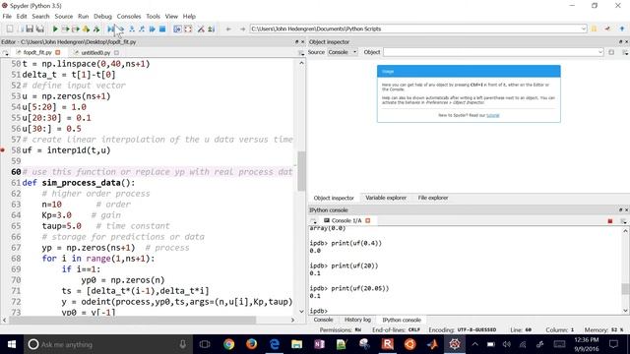Open the Tools menu

154,17
